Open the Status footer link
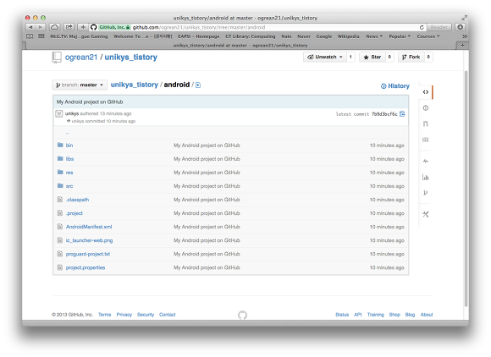The height and width of the screenshot is (357, 491). 342,315
